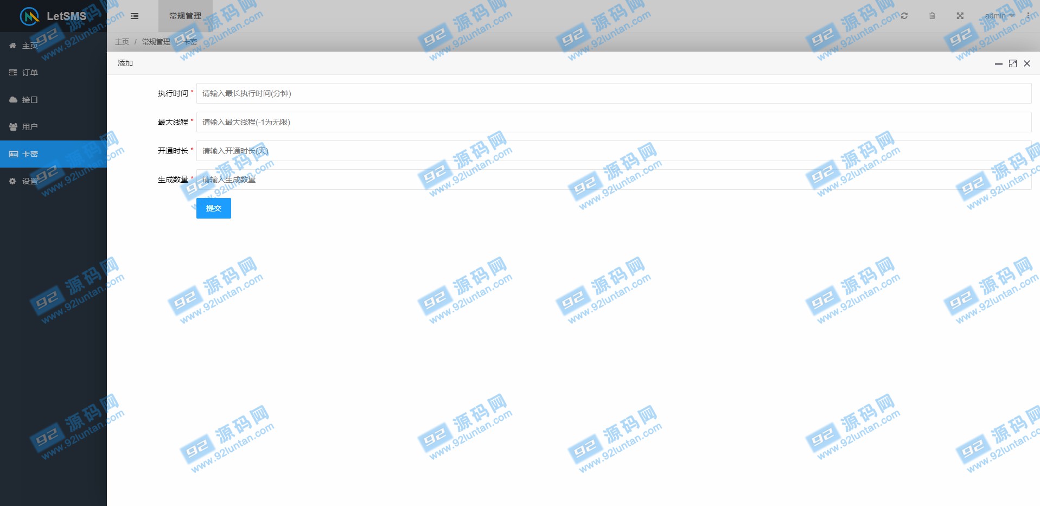The image size is (1040, 506).
Task: Click the 最大线程 field label
Action: coord(173,122)
